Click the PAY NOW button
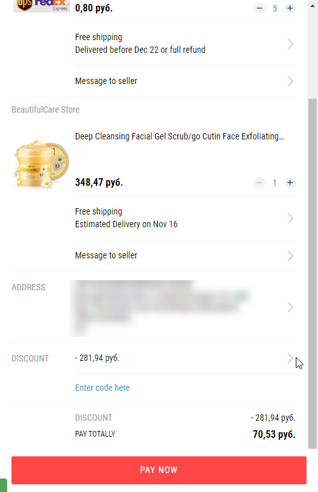This screenshot has width=318, height=492. [x=159, y=470]
